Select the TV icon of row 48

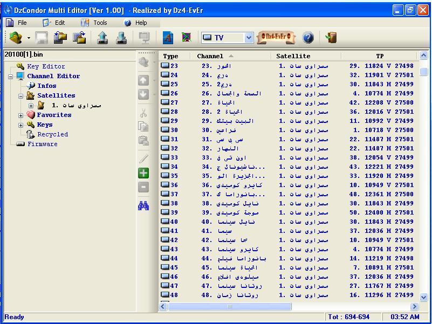165,295
